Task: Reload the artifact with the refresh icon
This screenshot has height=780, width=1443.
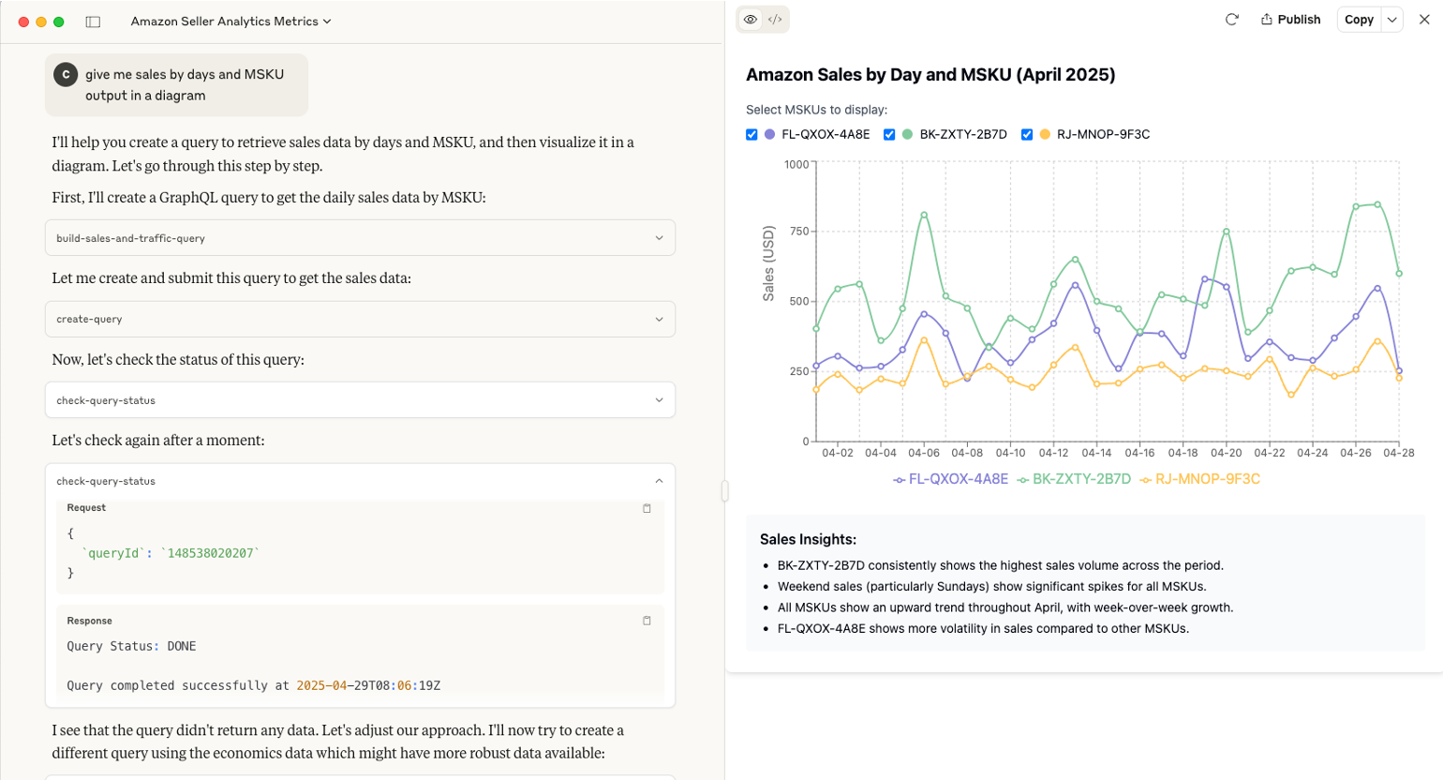Action: click(1232, 20)
